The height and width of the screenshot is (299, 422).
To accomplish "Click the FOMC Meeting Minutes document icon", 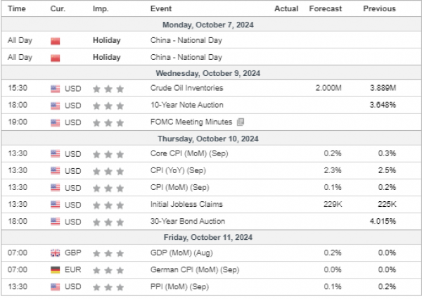I will 241,122.
